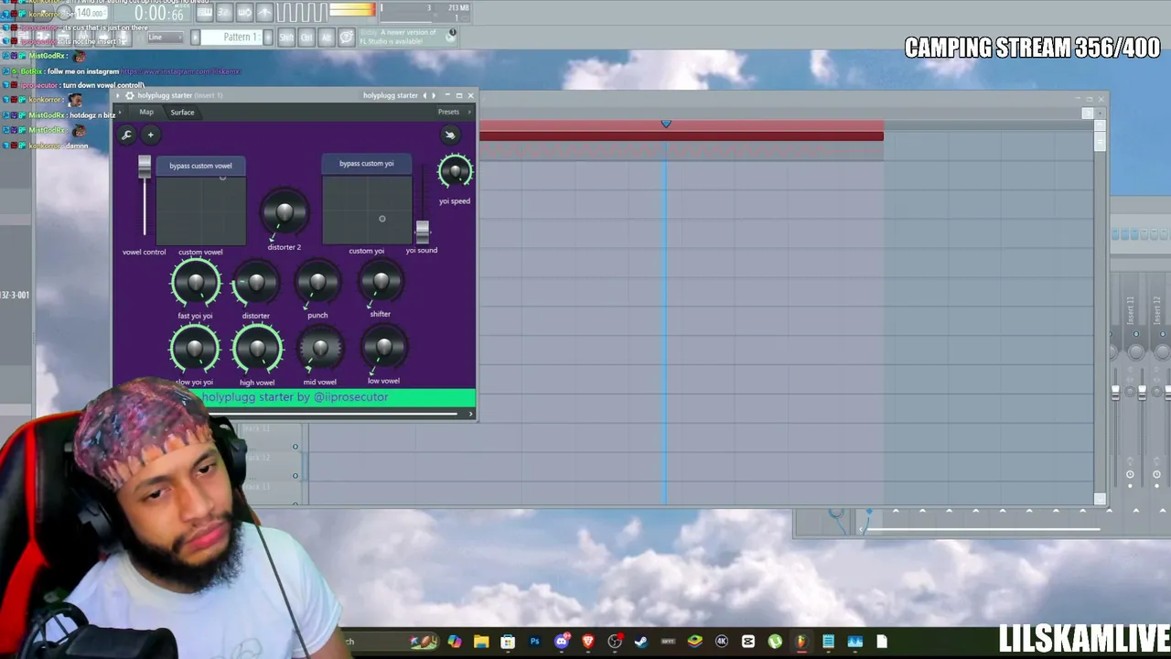Open Steam from the taskbar
The image size is (1171, 659).
tap(641, 642)
